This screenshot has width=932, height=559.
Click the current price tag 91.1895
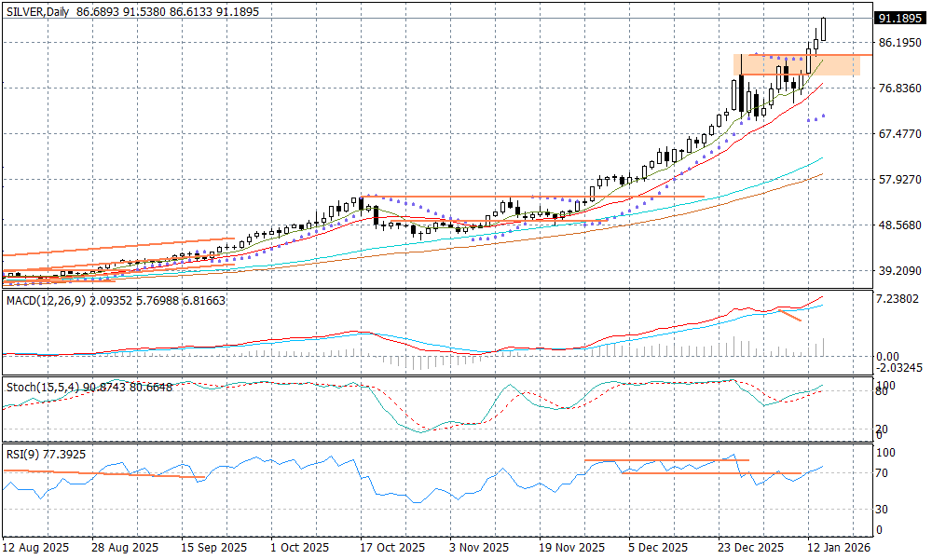[898, 19]
